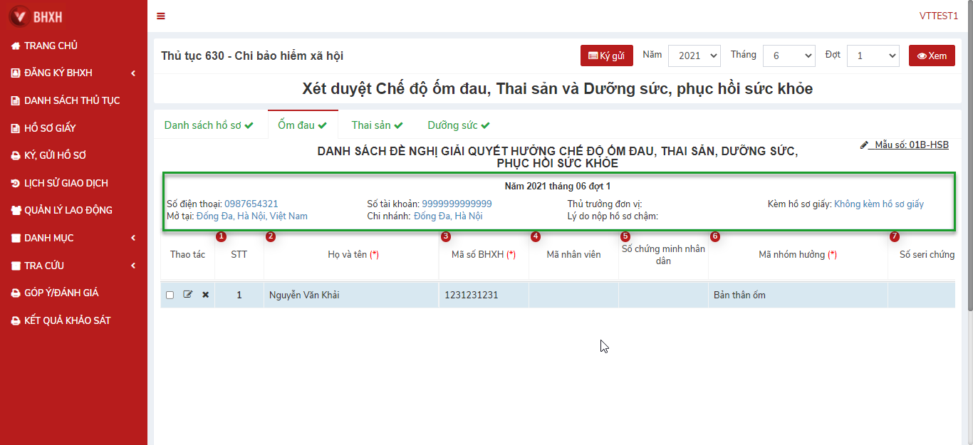The height and width of the screenshot is (445, 973).
Task: Toggle the hamburger sidebar menu icon
Action: 161,16
